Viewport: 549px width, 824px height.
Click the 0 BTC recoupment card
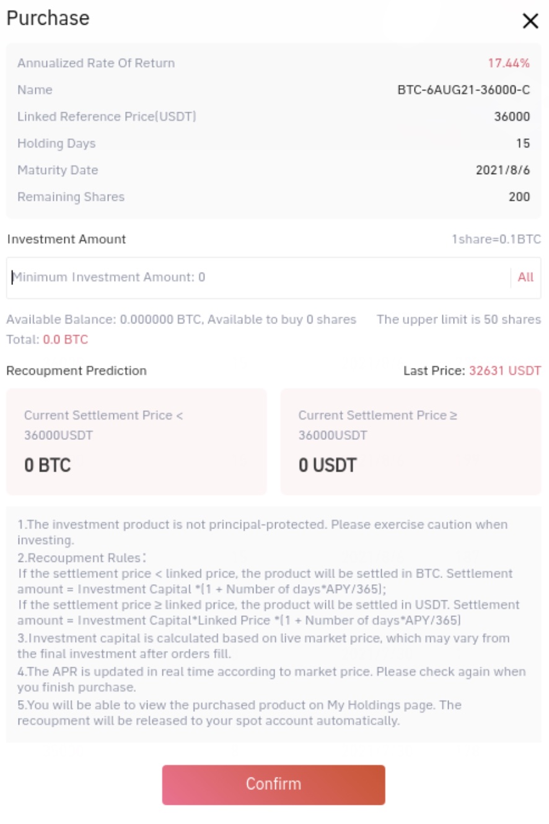(136, 441)
